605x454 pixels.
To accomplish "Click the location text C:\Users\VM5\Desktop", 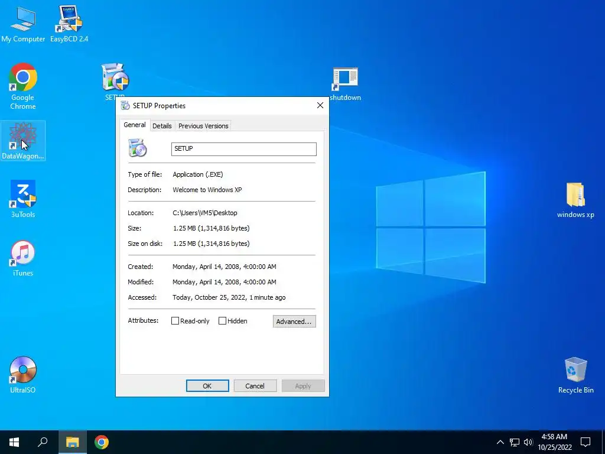I will [205, 213].
